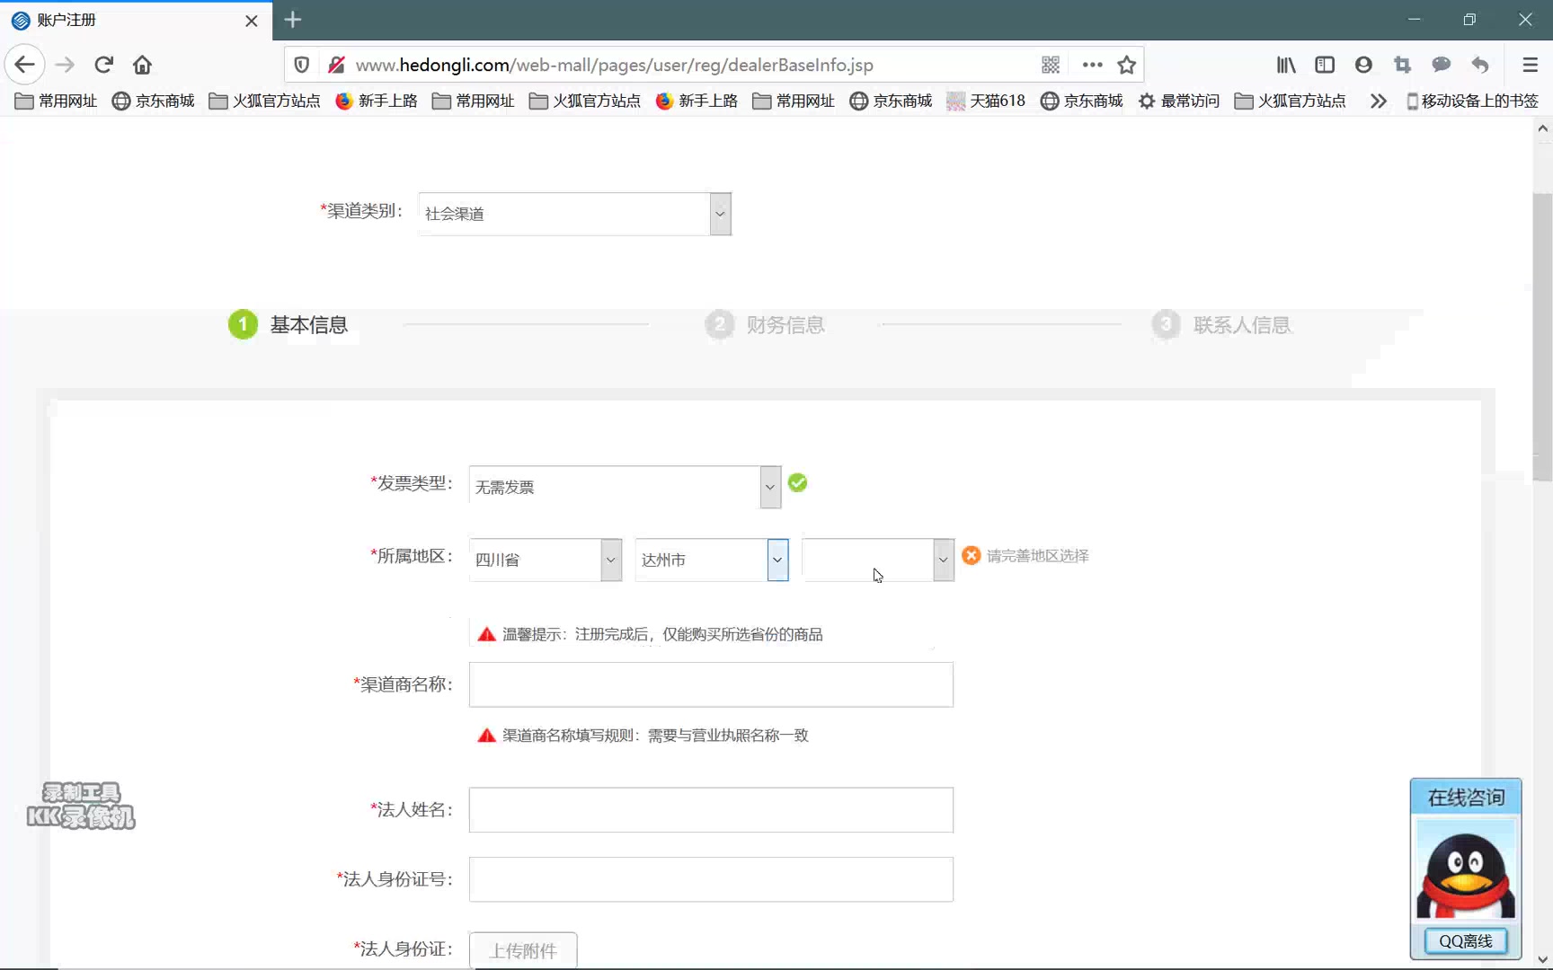Click the 在线咨询 panel header
This screenshot has width=1553, height=970.
[1466, 798]
